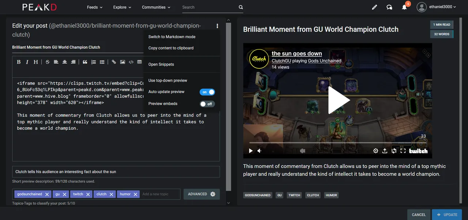Center align text in the editor
This screenshot has width=468, height=220.
pos(65,62)
